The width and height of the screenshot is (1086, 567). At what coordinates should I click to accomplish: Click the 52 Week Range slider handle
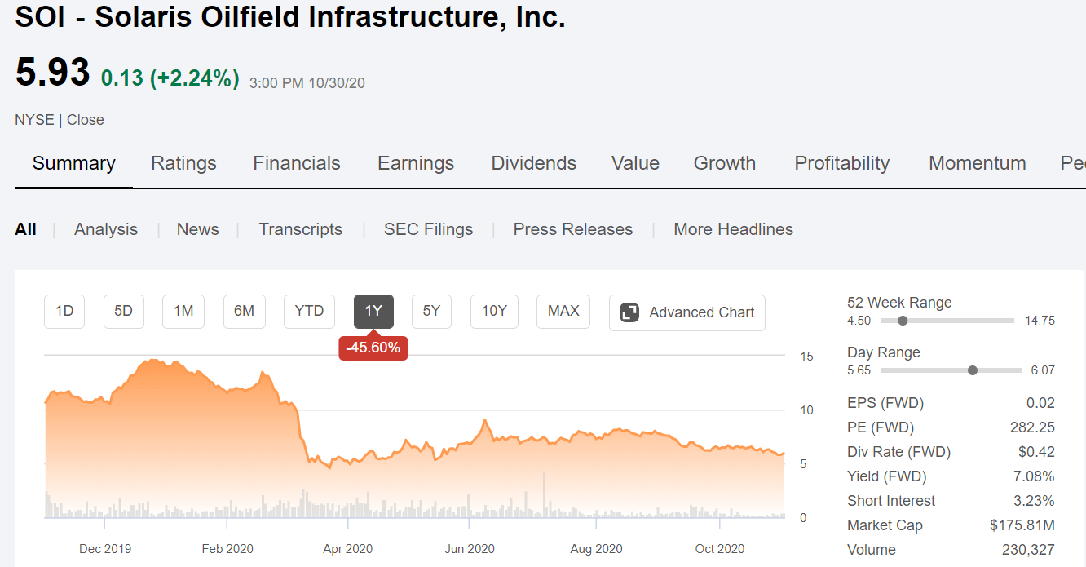902,321
